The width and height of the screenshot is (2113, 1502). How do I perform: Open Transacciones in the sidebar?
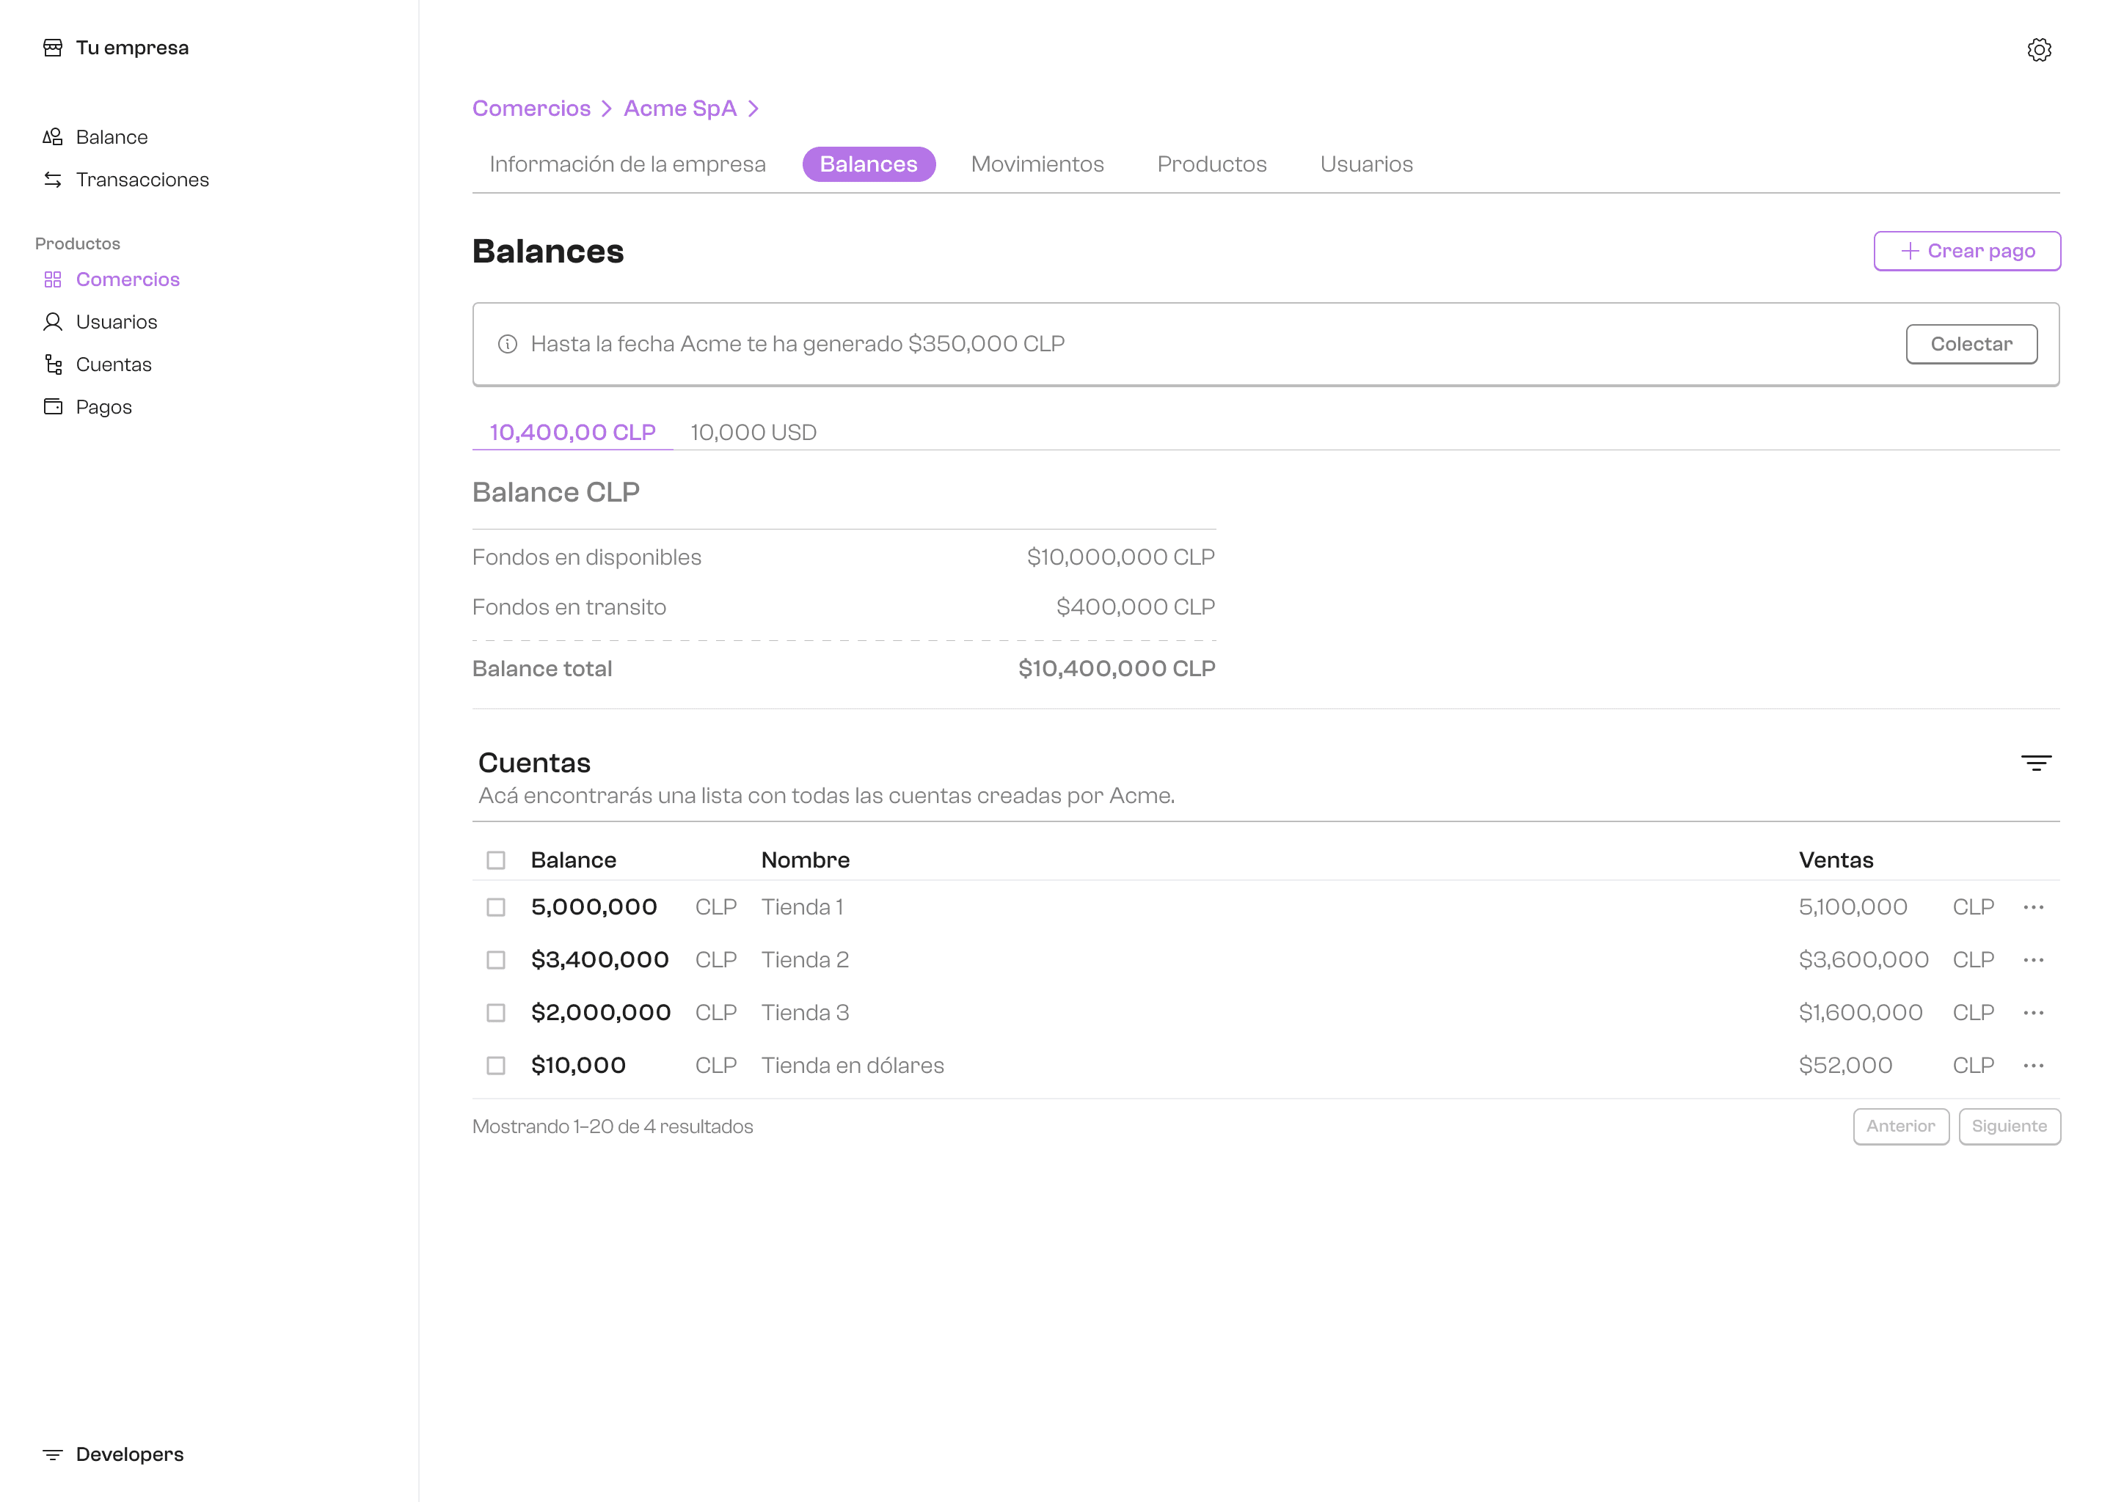tap(142, 180)
